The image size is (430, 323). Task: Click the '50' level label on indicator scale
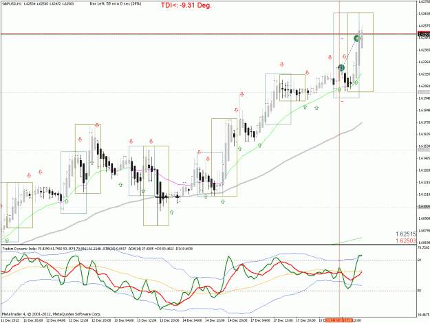point(419,291)
